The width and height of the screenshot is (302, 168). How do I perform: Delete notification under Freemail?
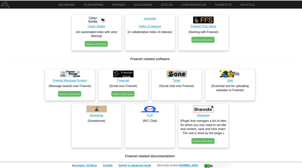coord(123,94)
